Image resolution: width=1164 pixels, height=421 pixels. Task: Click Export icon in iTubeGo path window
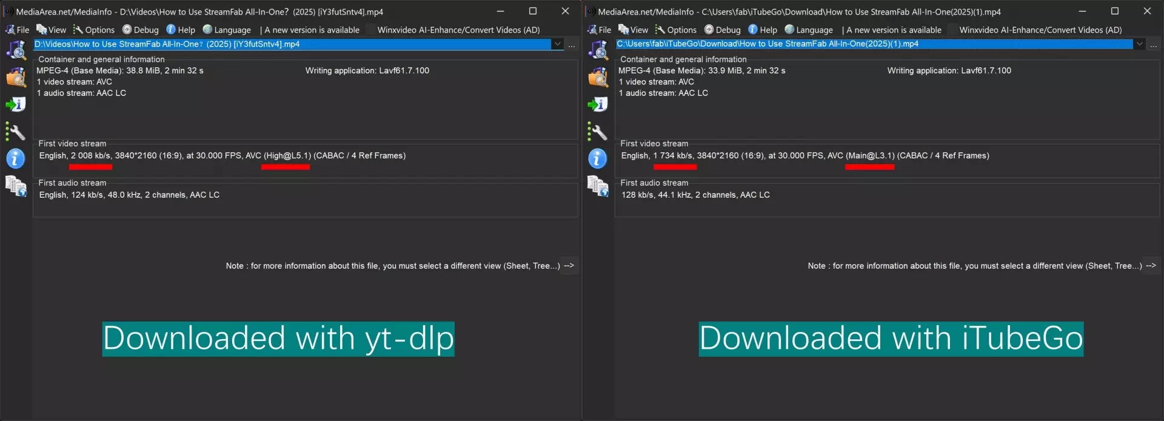[598, 104]
